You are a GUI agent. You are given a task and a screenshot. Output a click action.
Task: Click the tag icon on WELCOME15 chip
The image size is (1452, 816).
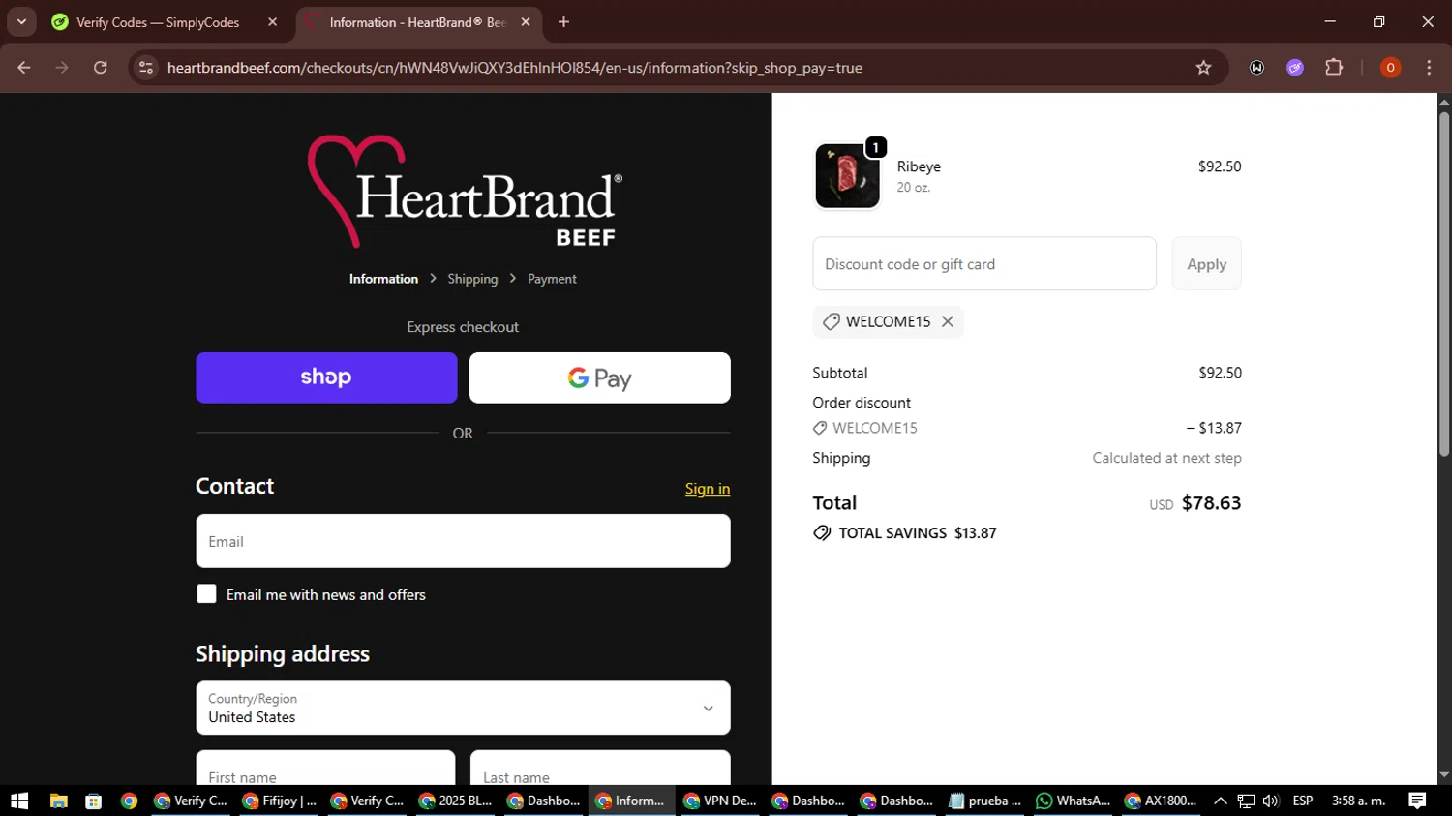click(831, 321)
